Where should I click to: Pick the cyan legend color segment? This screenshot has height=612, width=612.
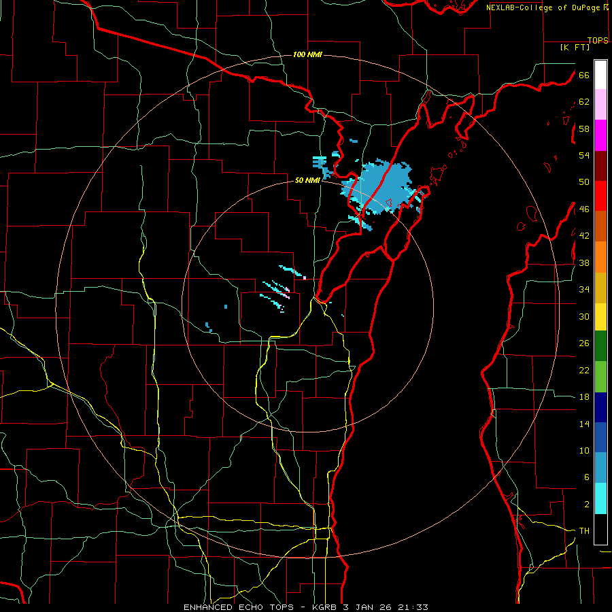[600, 498]
